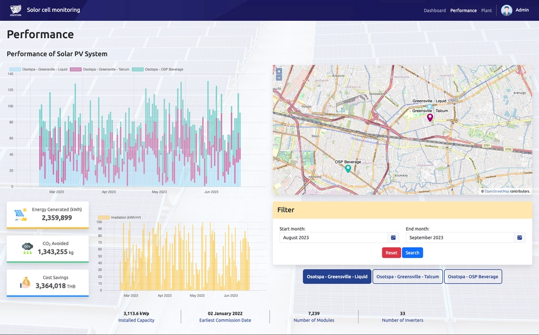Zoom in on the map

[x=279, y=71]
